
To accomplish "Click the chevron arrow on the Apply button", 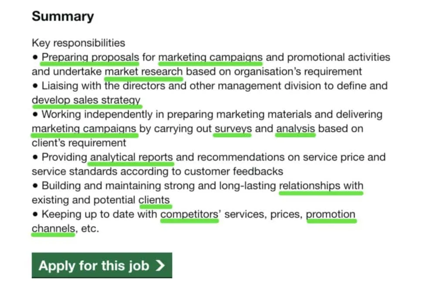I will tap(160, 266).
